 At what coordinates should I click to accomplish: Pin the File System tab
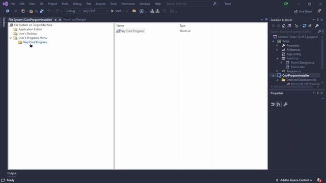click(x=56, y=20)
